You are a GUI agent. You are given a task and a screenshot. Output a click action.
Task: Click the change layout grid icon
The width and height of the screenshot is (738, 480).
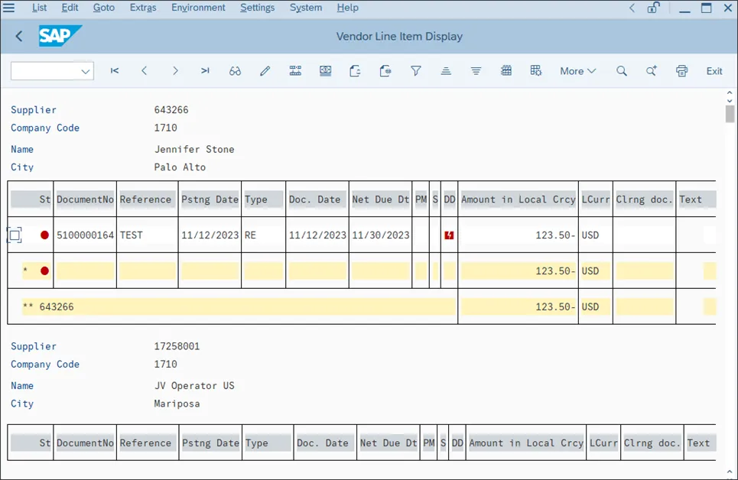[506, 70]
